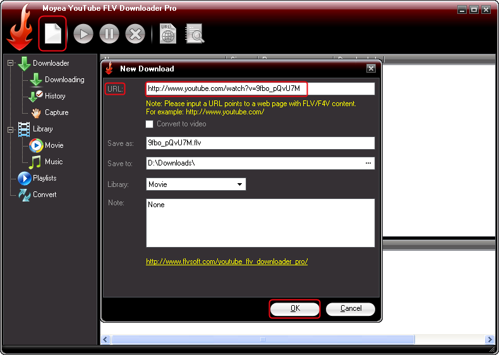
Task: Click the Downloader green arrow icon
Action: click(x=24, y=63)
